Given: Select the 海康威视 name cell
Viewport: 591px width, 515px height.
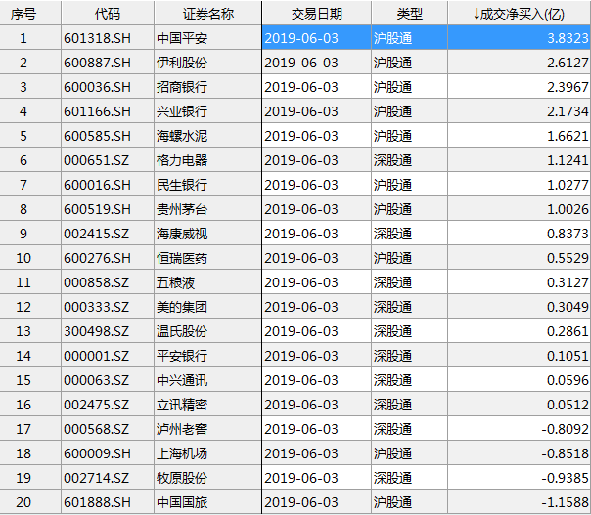Looking at the screenshot, I should click(x=207, y=234).
